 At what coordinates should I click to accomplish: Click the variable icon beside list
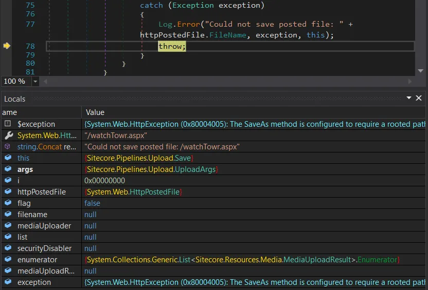[x=8, y=237]
